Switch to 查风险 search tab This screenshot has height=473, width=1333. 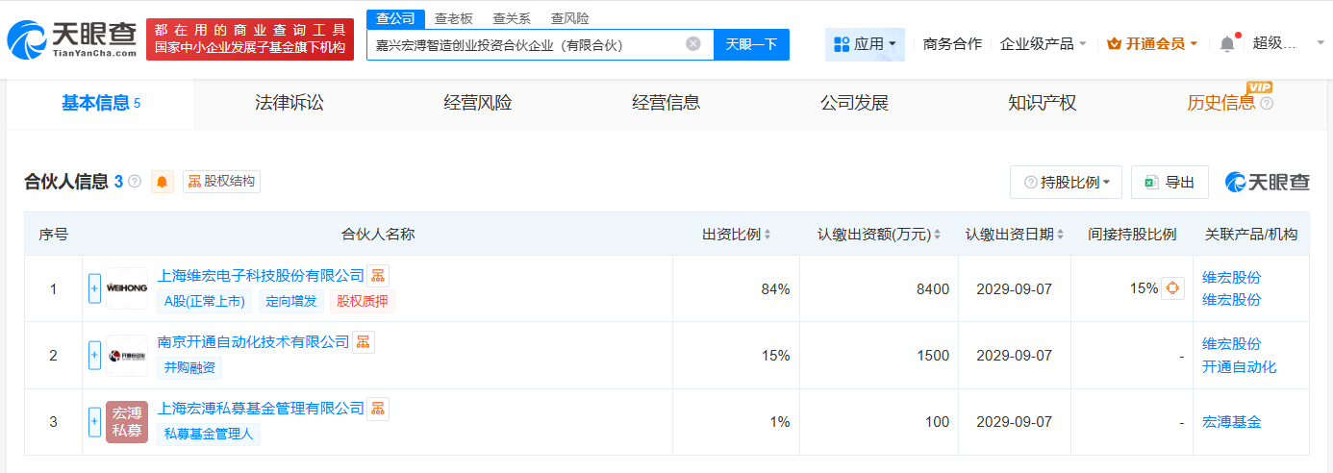(570, 18)
